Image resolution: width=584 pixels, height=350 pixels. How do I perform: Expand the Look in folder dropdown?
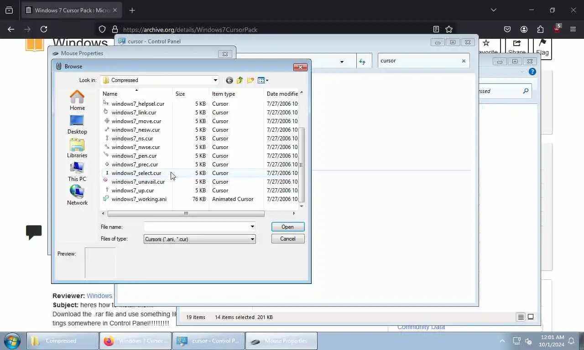(215, 80)
